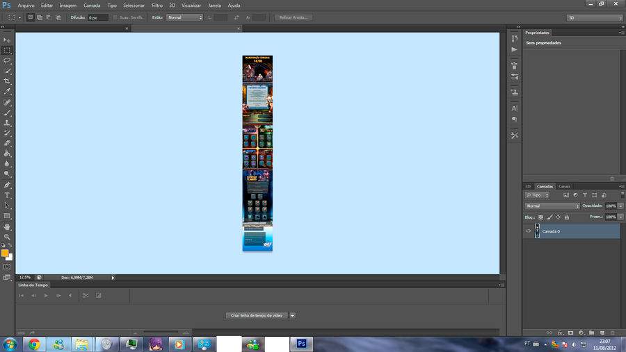Screen dimensions: 626x352
Task: Expand the status bar Doc info arrow
Action: point(113,278)
